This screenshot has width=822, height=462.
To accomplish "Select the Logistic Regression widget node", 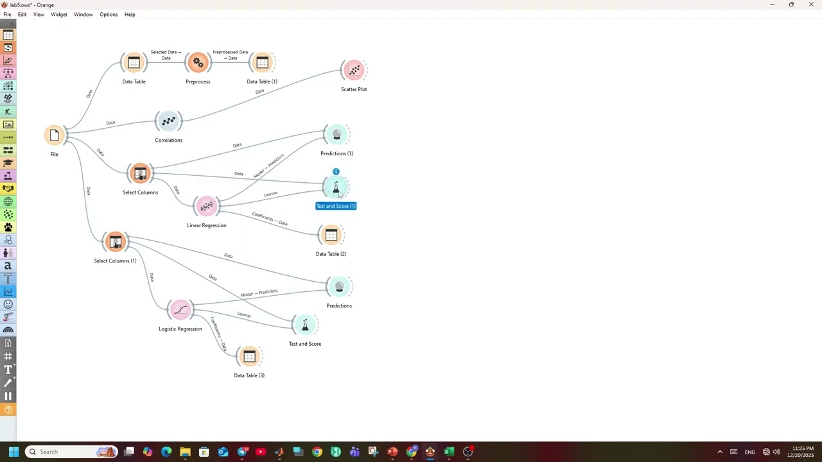I will [180, 310].
